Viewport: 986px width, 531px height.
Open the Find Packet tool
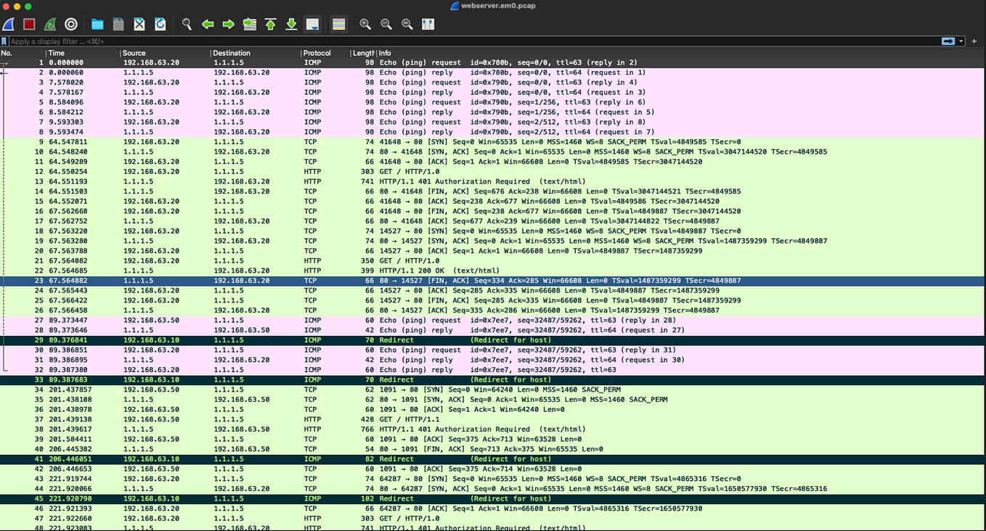click(x=186, y=24)
